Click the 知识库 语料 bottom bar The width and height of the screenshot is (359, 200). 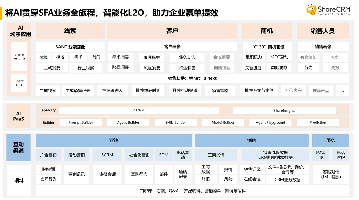(x=192, y=191)
